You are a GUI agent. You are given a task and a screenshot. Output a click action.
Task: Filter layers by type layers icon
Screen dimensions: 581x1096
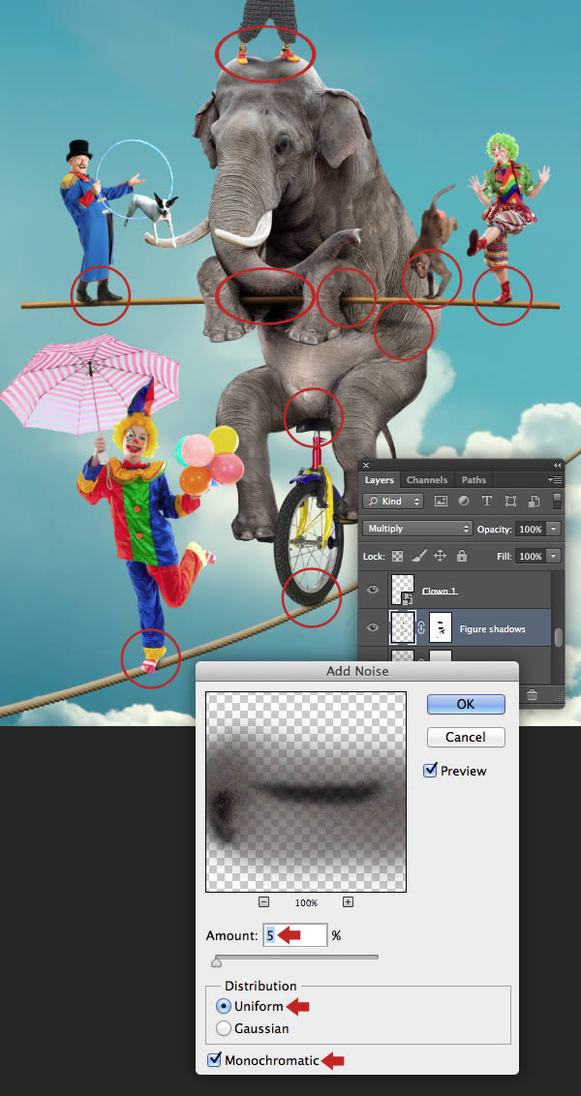point(487,502)
